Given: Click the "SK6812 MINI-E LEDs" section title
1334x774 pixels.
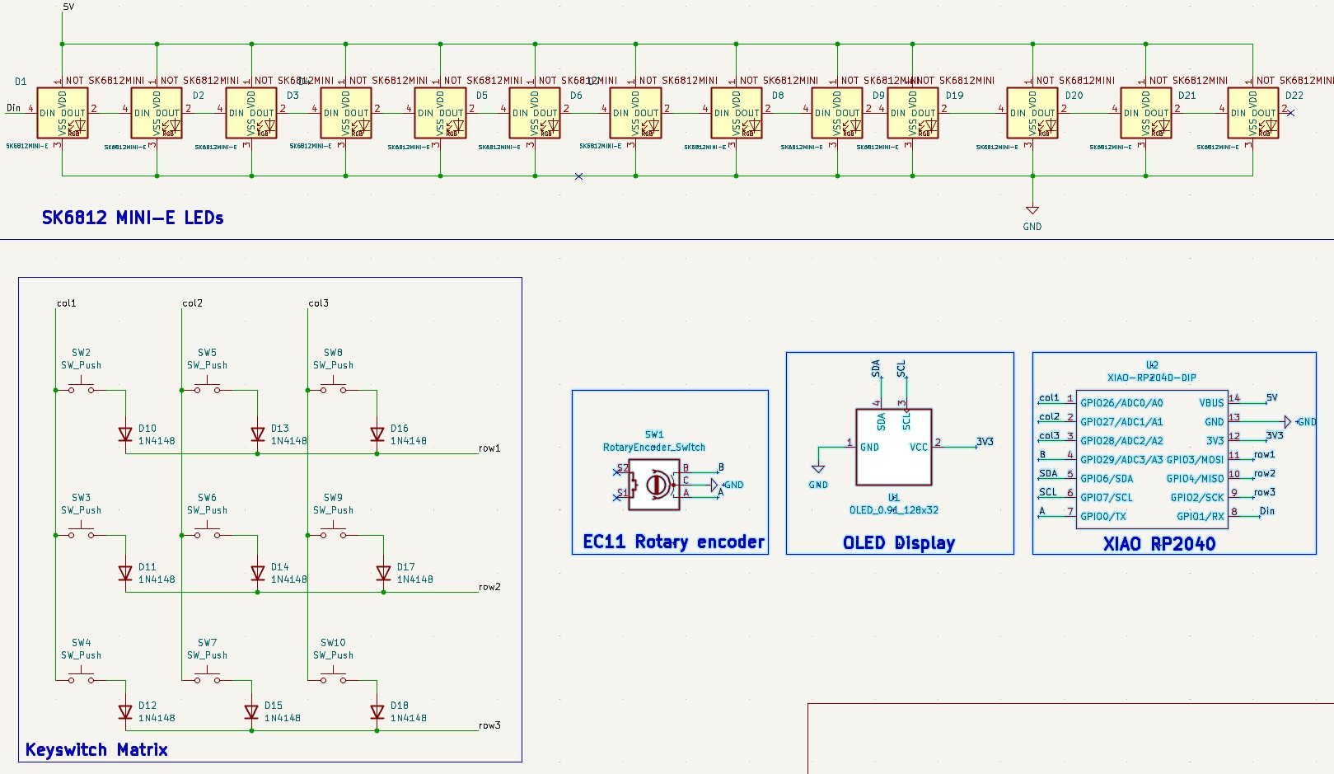Looking at the screenshot, I should tap(133, 218).
